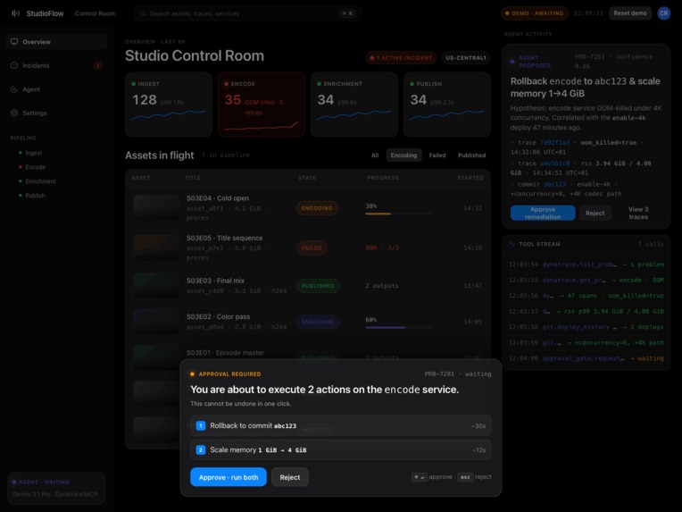Click Approve remediation in agent panel
This screenshot has width=682, height=512.
pyautogui.click(x=543, y=213)
